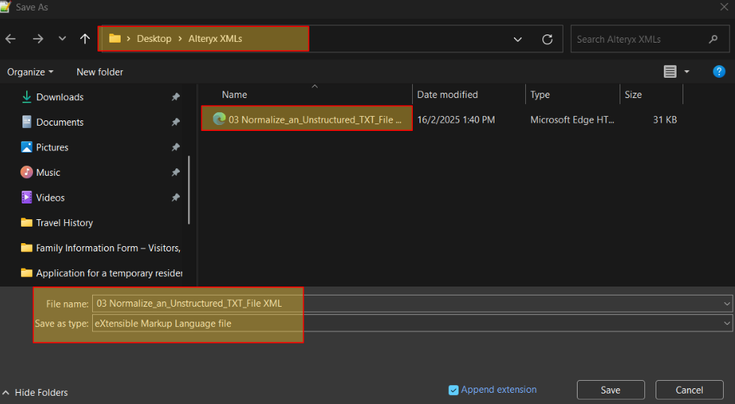Open the Travel History folder
Screen dimensions: 735x404
57,223
